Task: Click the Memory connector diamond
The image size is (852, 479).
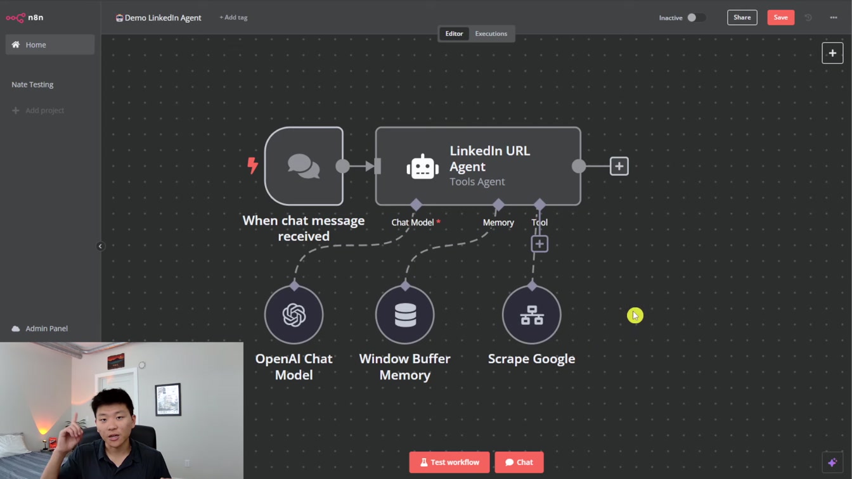Action: point(498,205)
